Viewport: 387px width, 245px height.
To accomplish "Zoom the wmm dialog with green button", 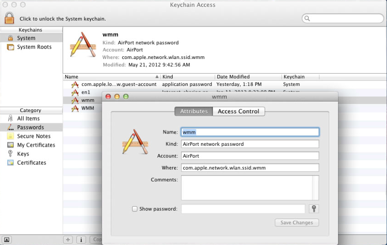I will coord(126,96).
